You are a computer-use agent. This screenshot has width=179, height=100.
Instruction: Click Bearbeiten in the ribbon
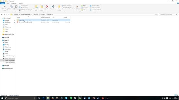[85, 8]
